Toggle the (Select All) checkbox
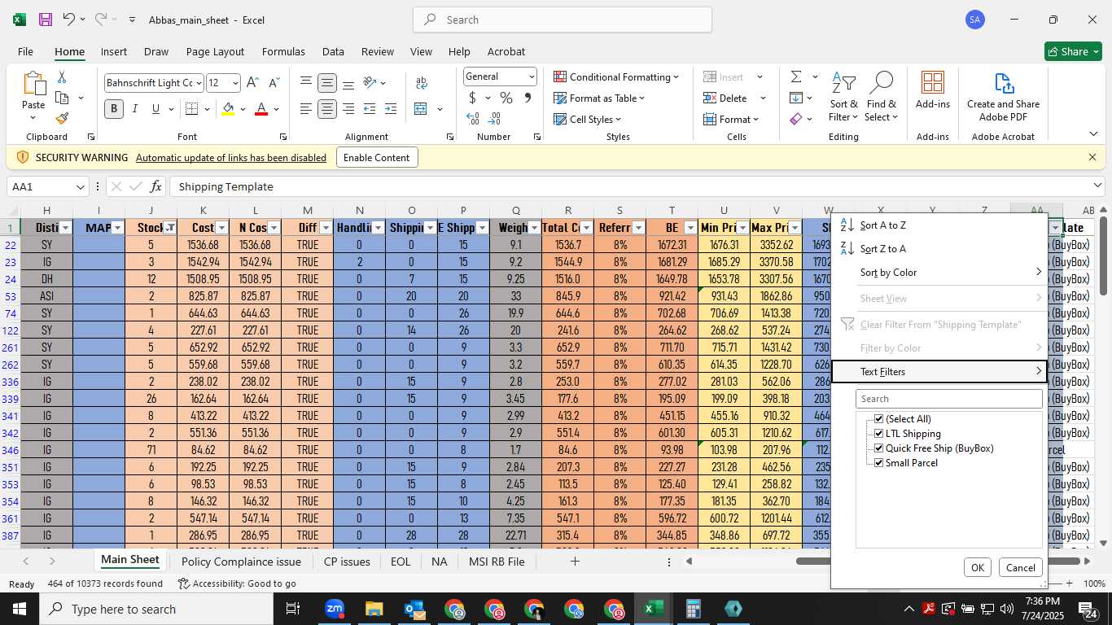 click(x=878, y=419)
